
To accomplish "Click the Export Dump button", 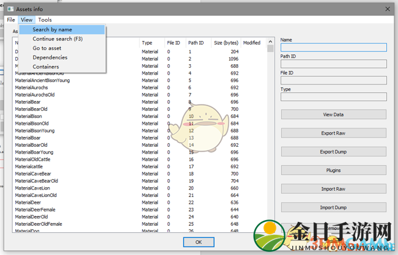I will pos(333,152).
